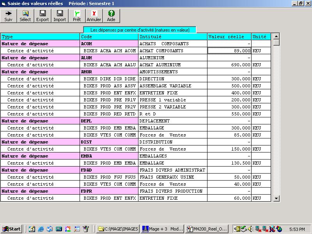Click the vertical scrollbar thumb

click(x=276, y=43)
